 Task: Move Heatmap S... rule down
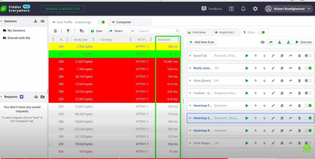(264, 118)
